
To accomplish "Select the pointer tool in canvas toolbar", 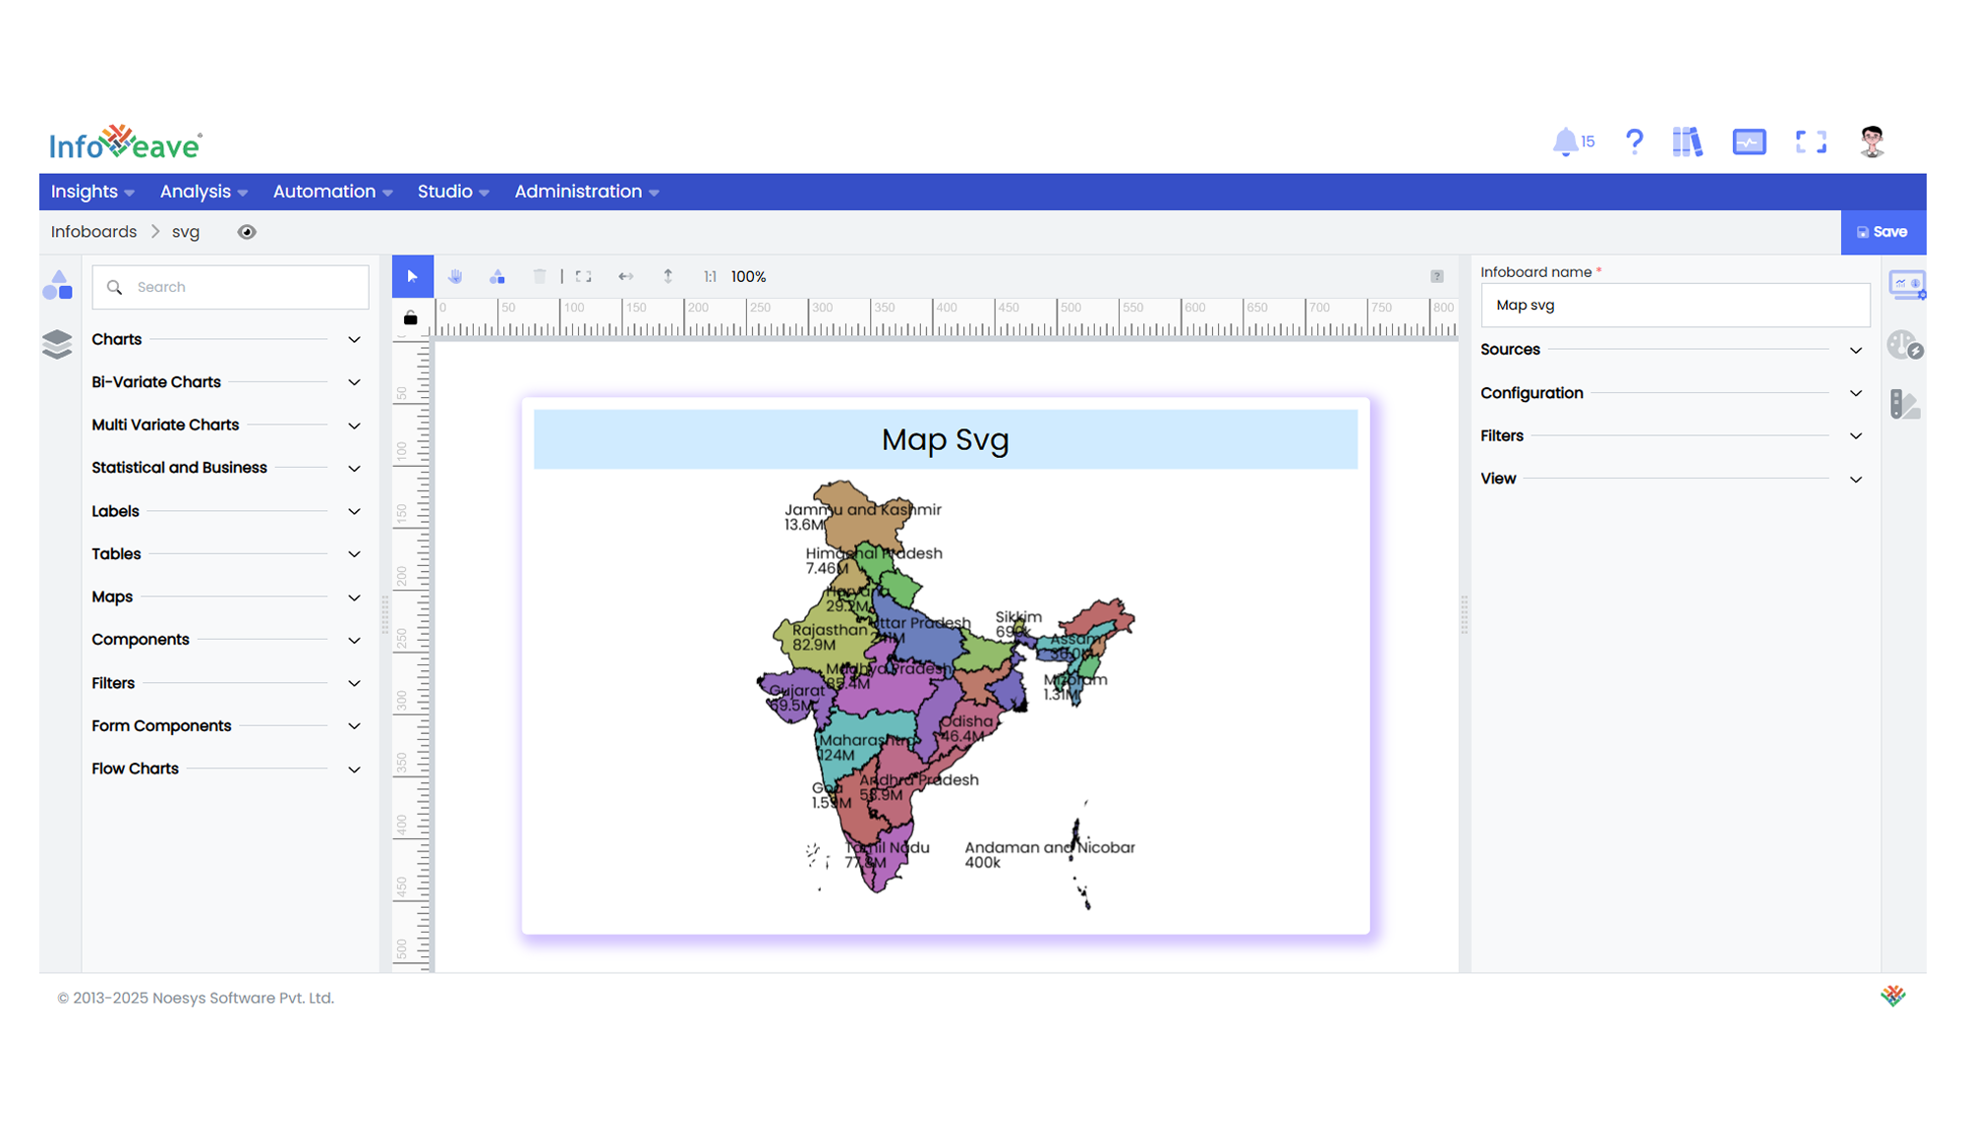I will tap(413, 277).
